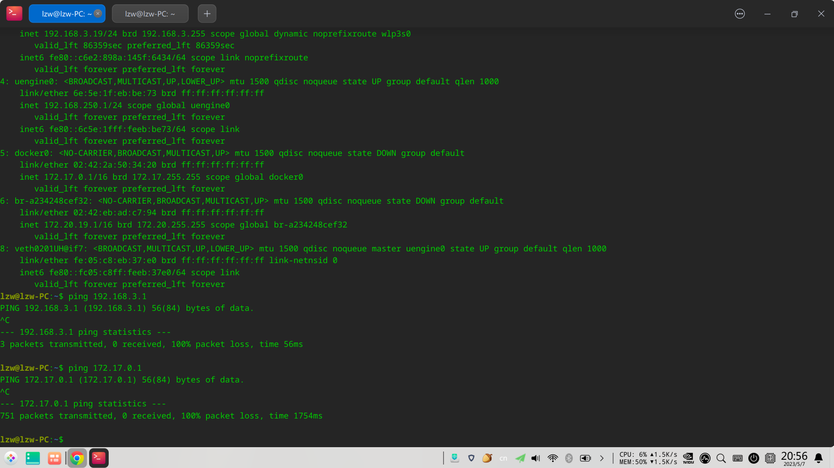Click the CPU and MEM usage monitor

click(x=648, y=458)
